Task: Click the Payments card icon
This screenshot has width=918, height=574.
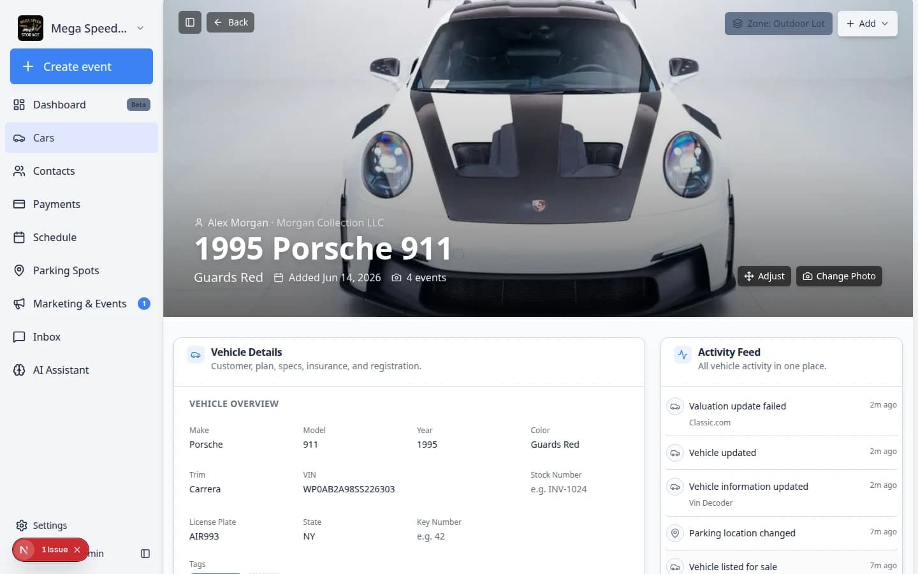Action: point(19,204)
